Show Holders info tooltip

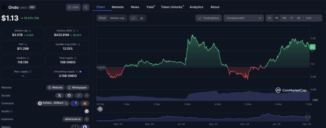28,58
